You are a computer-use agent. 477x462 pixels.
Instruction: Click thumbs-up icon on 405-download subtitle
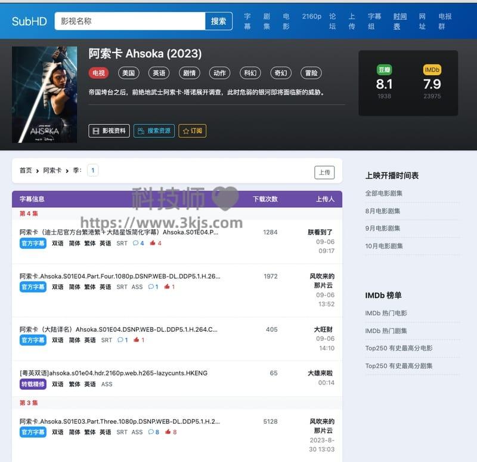pyautogui.click(x=137, y=340)
